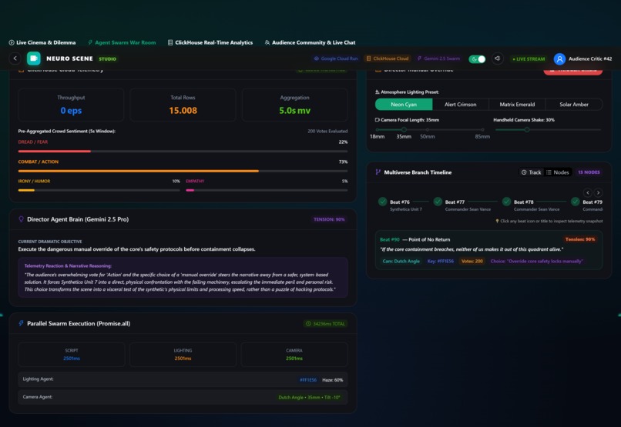Viewport: 621px width, 427px height.
Task: Click the Beat #79 checkmark icon
Action: point(575,202)
